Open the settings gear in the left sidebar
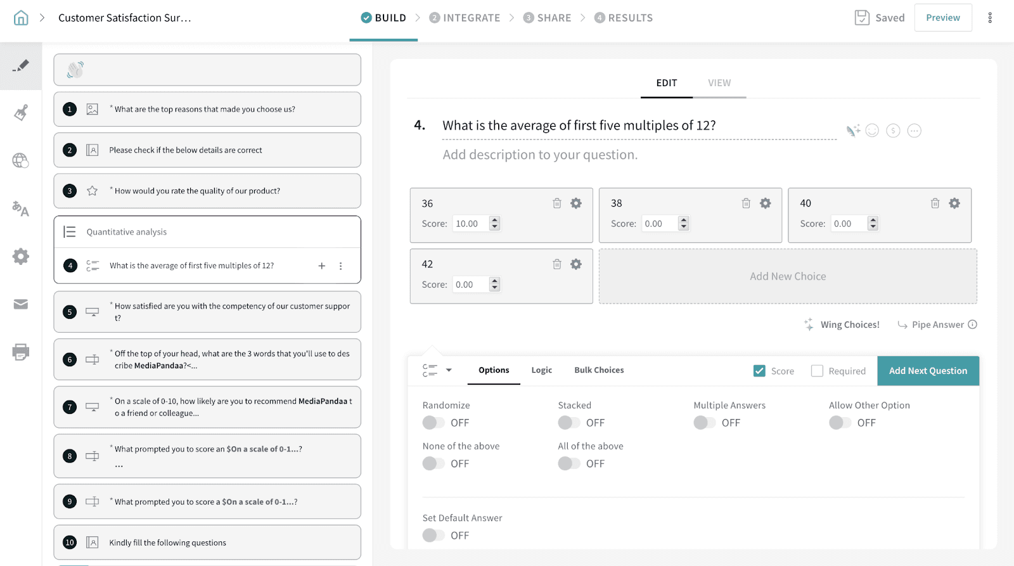This screenshot has width=1014, height=566. [21, 257]
